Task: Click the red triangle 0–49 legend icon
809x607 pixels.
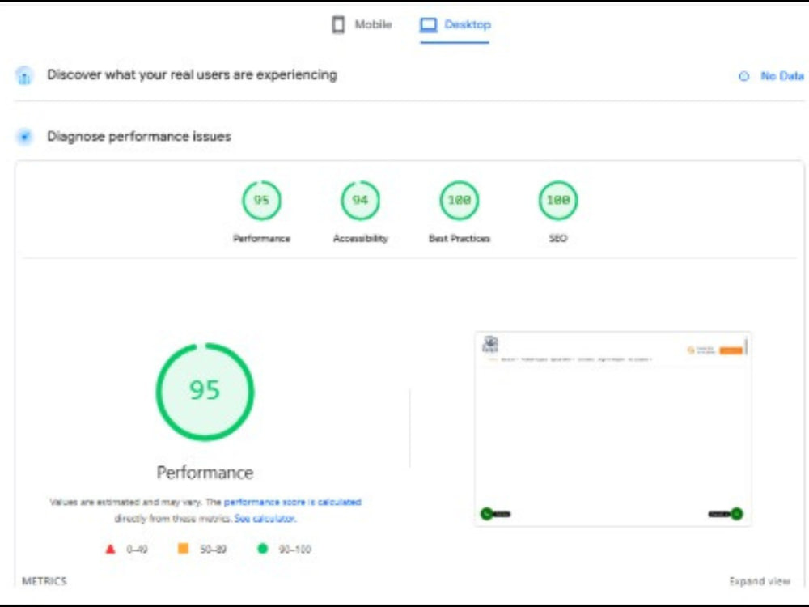Action: (x=110, y=549)
